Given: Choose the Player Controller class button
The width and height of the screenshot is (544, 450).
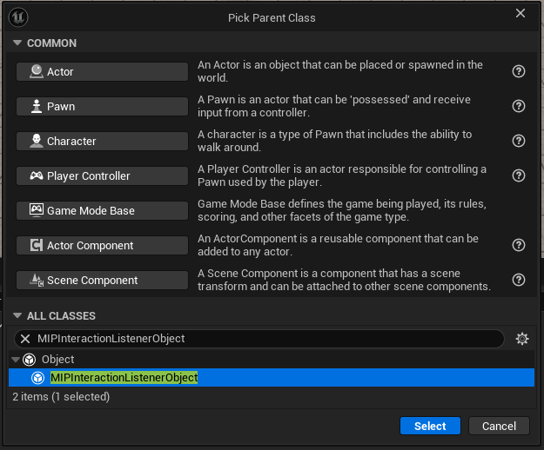Looking at the screenshot, I should 102,175.
